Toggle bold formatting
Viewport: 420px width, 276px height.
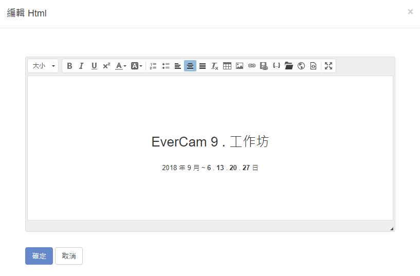click(69, 66)
